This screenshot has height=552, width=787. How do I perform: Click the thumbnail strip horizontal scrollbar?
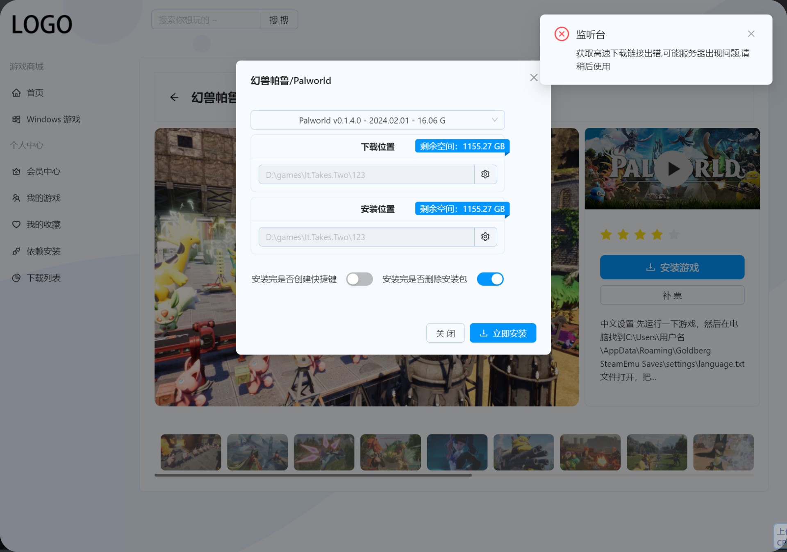(313, 475)
